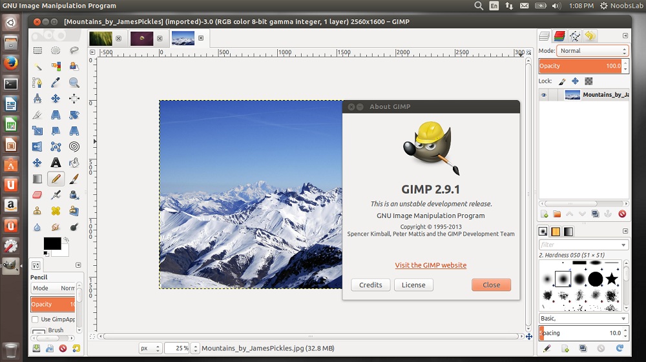
Task: Select the Cage Transform tool
Action: point(56,147)
